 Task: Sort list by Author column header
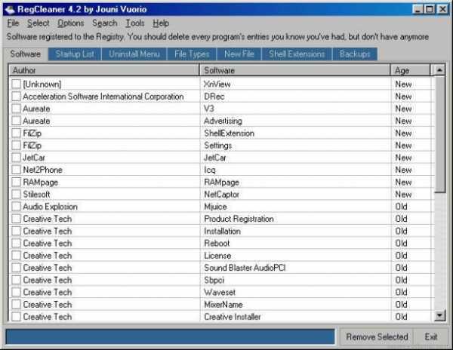[x=104, y=70]
